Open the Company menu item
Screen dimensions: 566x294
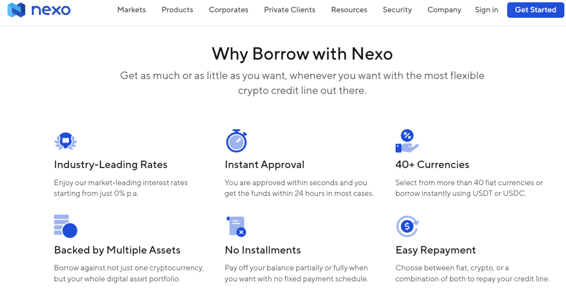click(x=444, y=10)
